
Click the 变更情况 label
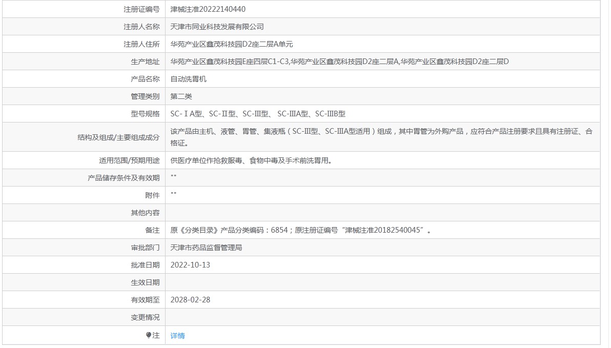tap(145, 317)
